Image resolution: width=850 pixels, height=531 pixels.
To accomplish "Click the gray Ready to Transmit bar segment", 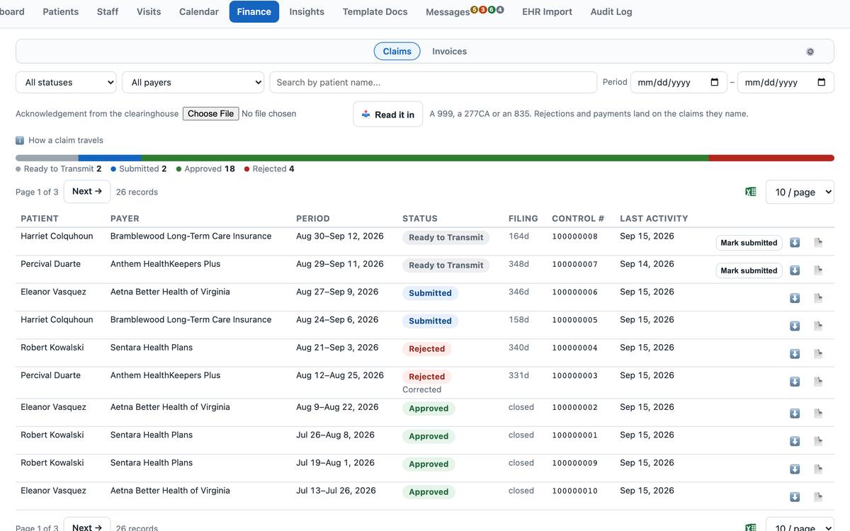I will (x=47, y=158).
